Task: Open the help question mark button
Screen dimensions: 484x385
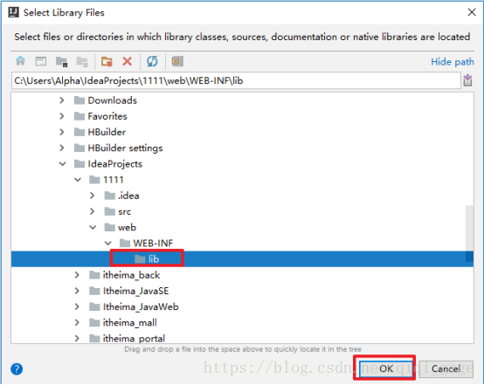Action: 17,368
